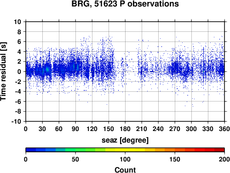Image resolution: width=230 pixels, height=173 pixels.
Task: Select the dark blue start of colorbar
Action: [31, 150]
